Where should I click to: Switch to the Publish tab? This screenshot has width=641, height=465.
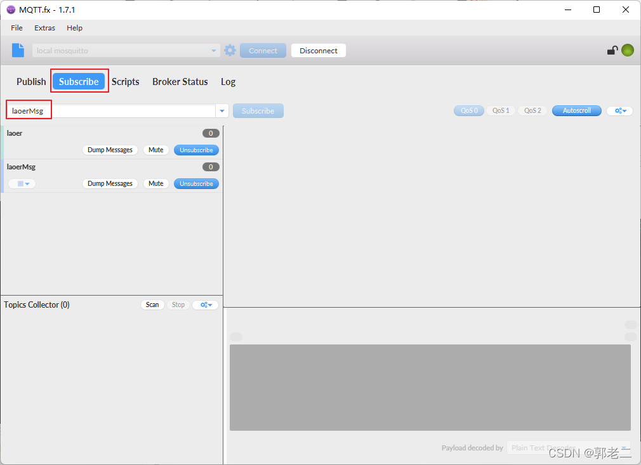31,82
